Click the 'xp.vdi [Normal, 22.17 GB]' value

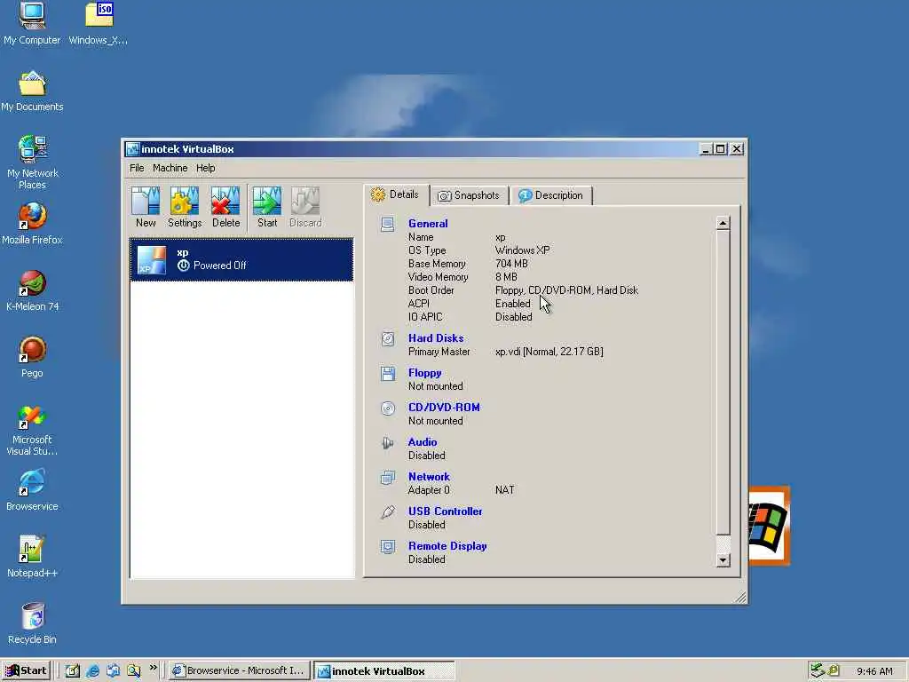click(x=549, y=352)
